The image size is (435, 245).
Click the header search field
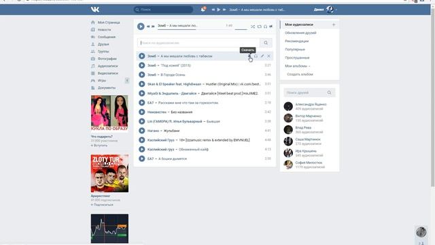click(163, 10)
